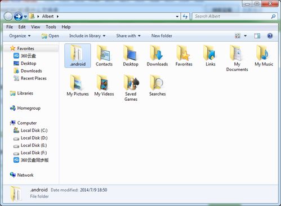The height and width of the screenshot is (206, 281).
Task: Select the Desktop folder in file pane
Action: click(x=131, y=56)
